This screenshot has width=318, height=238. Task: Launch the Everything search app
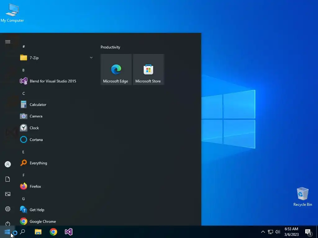point(57,163)
